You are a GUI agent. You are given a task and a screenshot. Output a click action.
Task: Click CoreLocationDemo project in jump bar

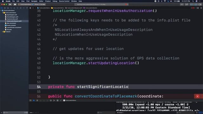43,8
